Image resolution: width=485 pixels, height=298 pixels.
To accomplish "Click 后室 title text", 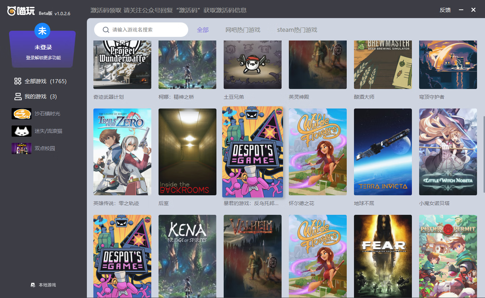I will (x=164, y=203).
